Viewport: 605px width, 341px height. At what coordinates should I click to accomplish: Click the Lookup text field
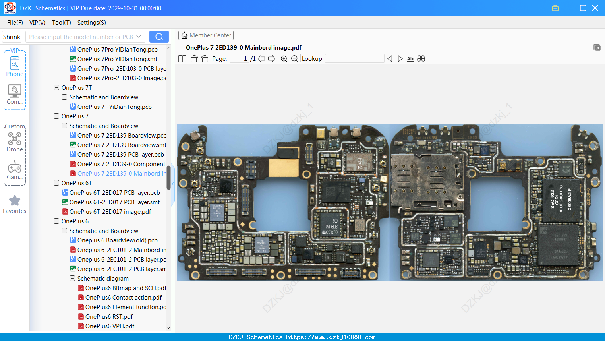tap(354, 59)
